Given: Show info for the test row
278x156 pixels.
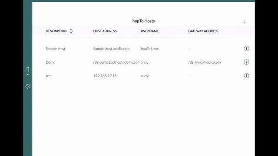Looking at the screenshot, I should click(x=246, y=76).
